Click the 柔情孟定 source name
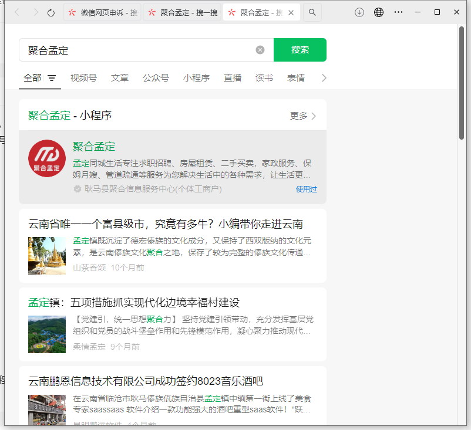Image resolution: width=471 pixels, height=430 pixels. coord(89,347)
